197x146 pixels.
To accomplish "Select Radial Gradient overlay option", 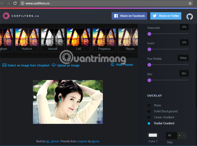I will 149,124.
